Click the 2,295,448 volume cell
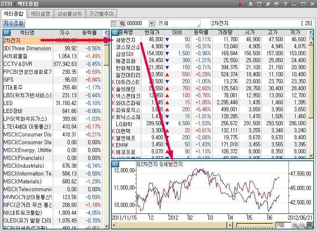The height and width of the screenshot is (232, 317). pos(227,102)
